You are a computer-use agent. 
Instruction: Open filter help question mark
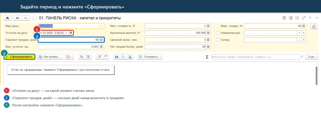click(x=302, y=57)
